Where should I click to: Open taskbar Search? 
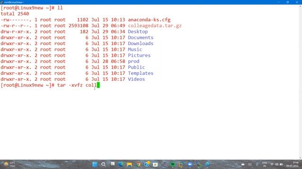[x=103, y=164]
